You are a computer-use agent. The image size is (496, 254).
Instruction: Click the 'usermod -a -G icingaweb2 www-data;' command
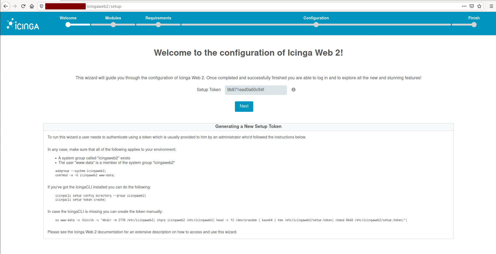[x=85, y=175]
